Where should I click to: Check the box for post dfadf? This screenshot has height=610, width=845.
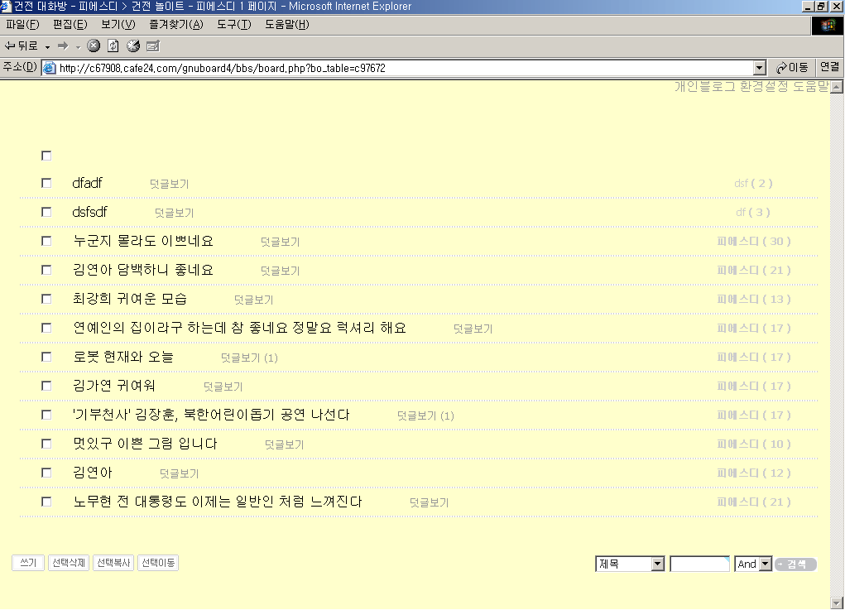46,183
